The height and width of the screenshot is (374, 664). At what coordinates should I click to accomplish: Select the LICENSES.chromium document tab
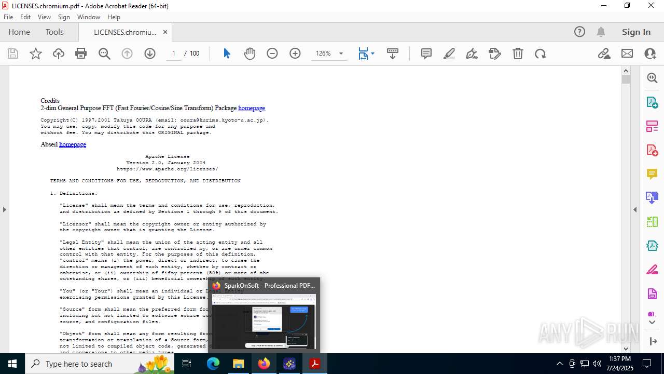pos(125,32)
